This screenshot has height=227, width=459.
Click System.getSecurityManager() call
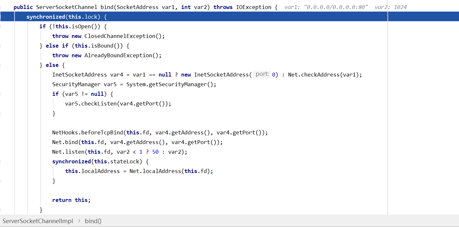pyautogui.click(x=170, y=84)
